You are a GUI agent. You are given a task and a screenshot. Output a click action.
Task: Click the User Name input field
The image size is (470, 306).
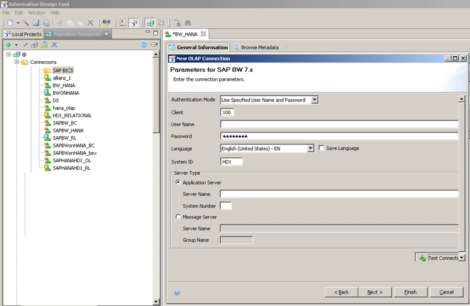point(339,124)
